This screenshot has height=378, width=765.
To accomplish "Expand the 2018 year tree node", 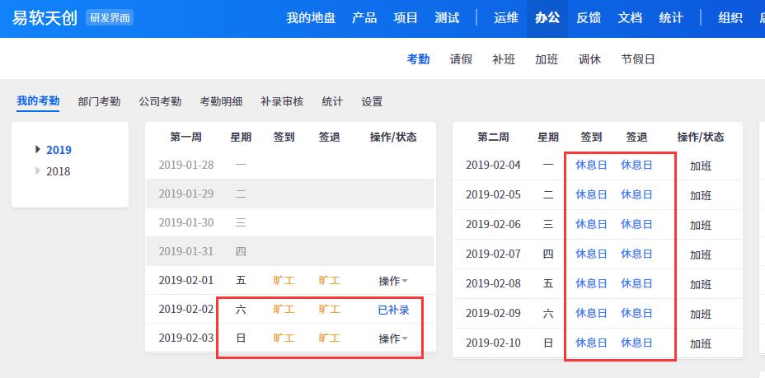I will [38, 171].
